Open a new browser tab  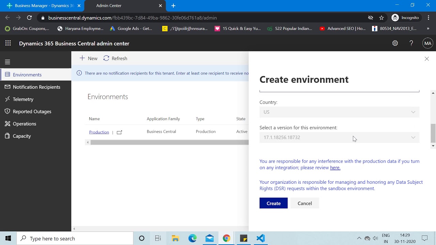[173, 6]
